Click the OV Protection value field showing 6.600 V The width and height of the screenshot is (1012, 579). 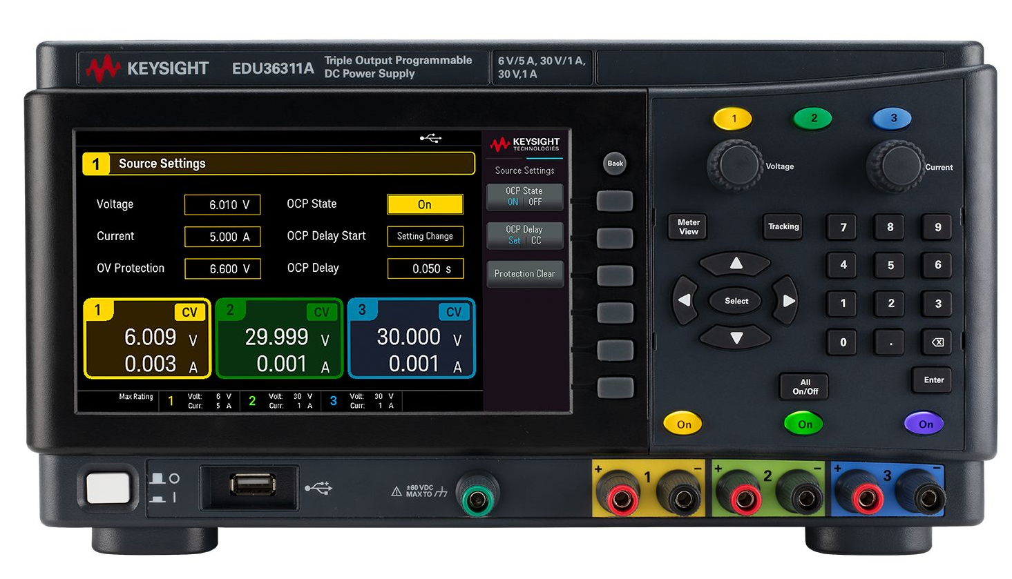click(x=222, y=268)
